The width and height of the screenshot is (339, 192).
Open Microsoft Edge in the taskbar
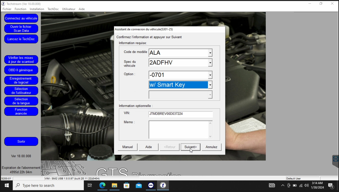click(102, 185)
